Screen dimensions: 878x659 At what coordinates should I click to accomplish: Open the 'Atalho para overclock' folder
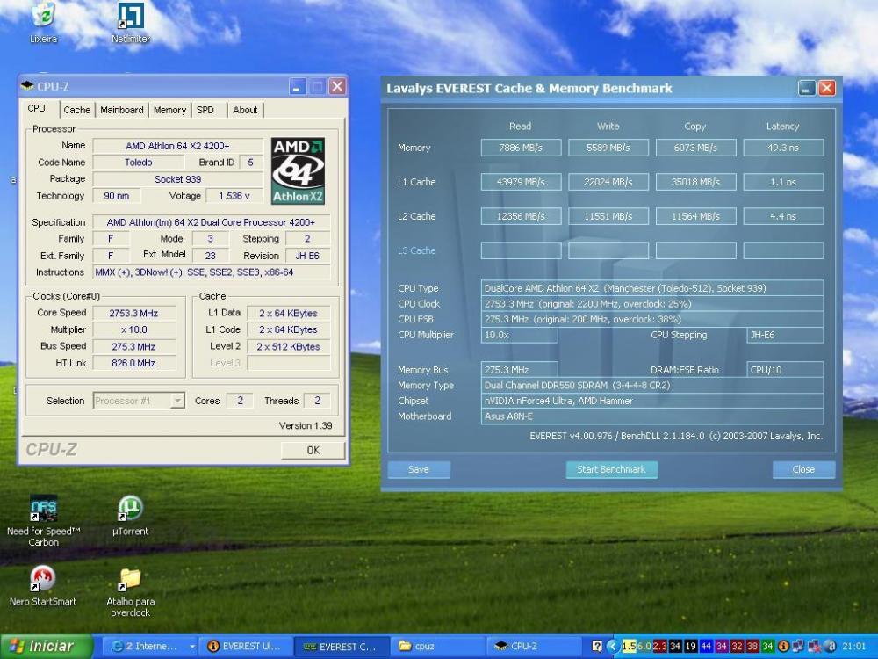click(130, 579)
